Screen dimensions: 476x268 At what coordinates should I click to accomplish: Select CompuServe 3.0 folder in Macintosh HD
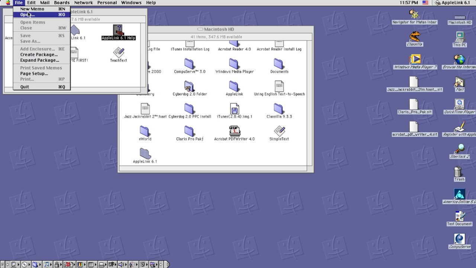(189, 66)
